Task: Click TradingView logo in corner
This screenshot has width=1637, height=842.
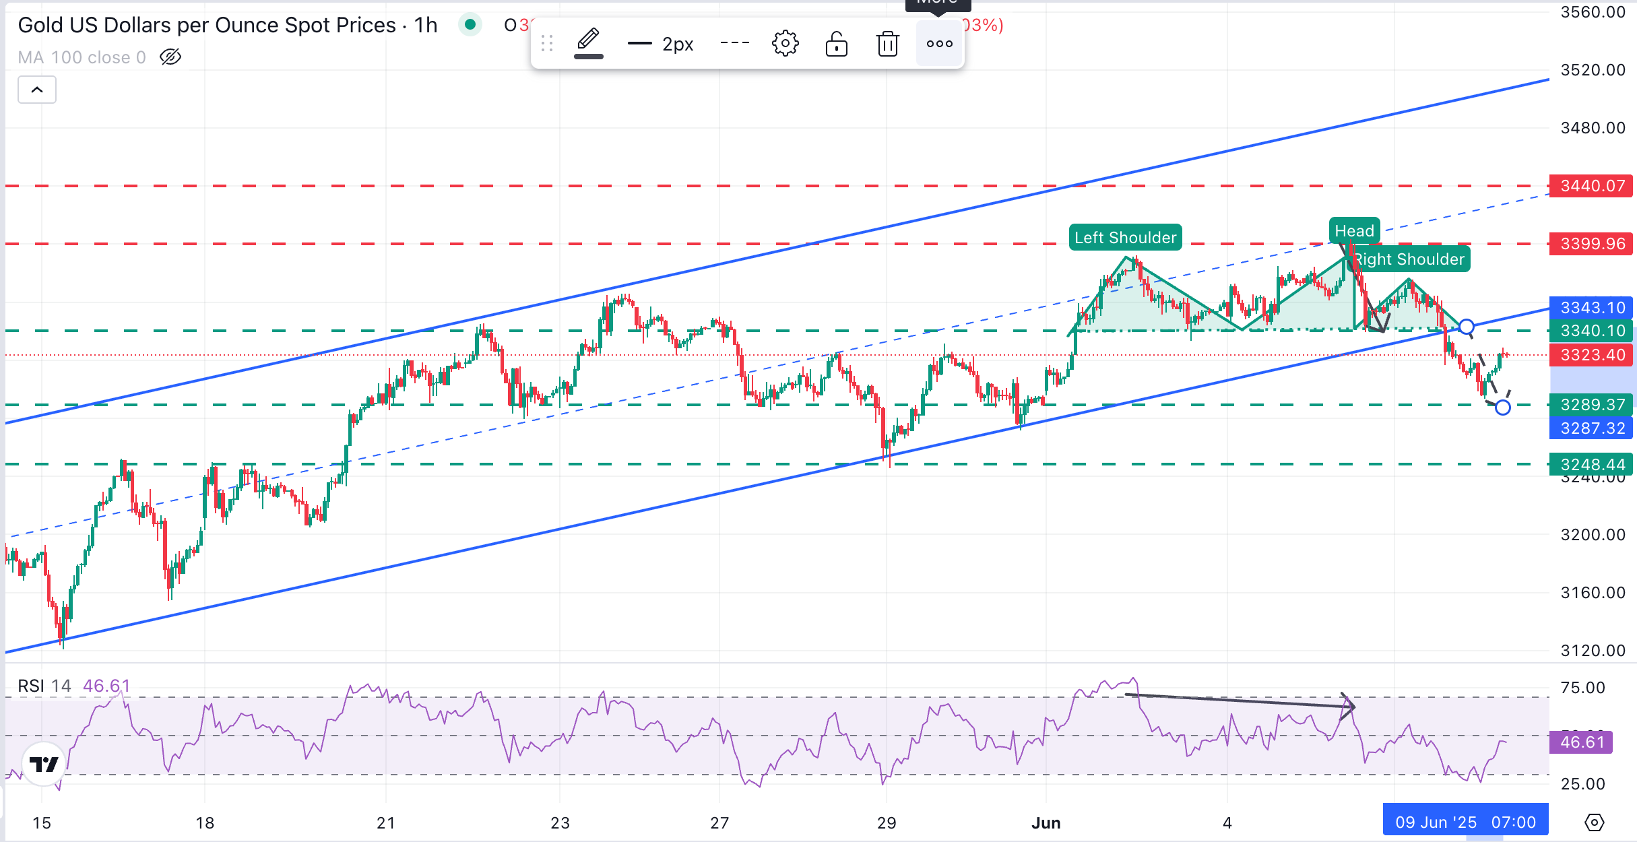Action: coord(44,764)
